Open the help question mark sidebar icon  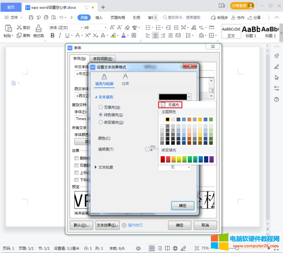click(277, 99)
